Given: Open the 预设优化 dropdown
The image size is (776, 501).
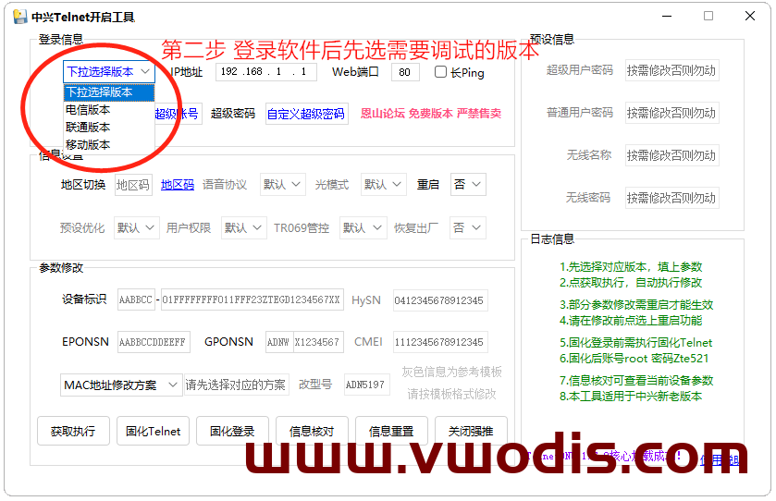Looking at the screenshot, I should (137, 228).
